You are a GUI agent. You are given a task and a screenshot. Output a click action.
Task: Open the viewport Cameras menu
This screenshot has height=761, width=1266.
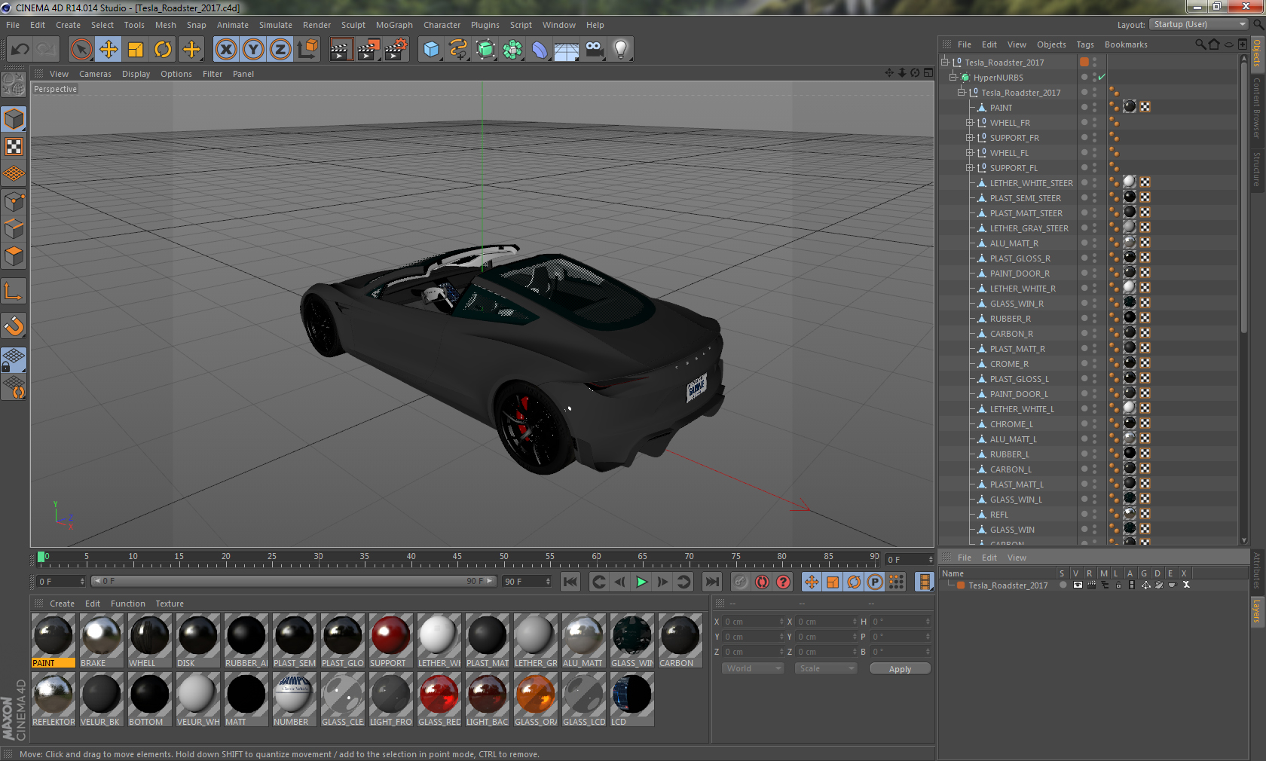(x=95, y=74)
